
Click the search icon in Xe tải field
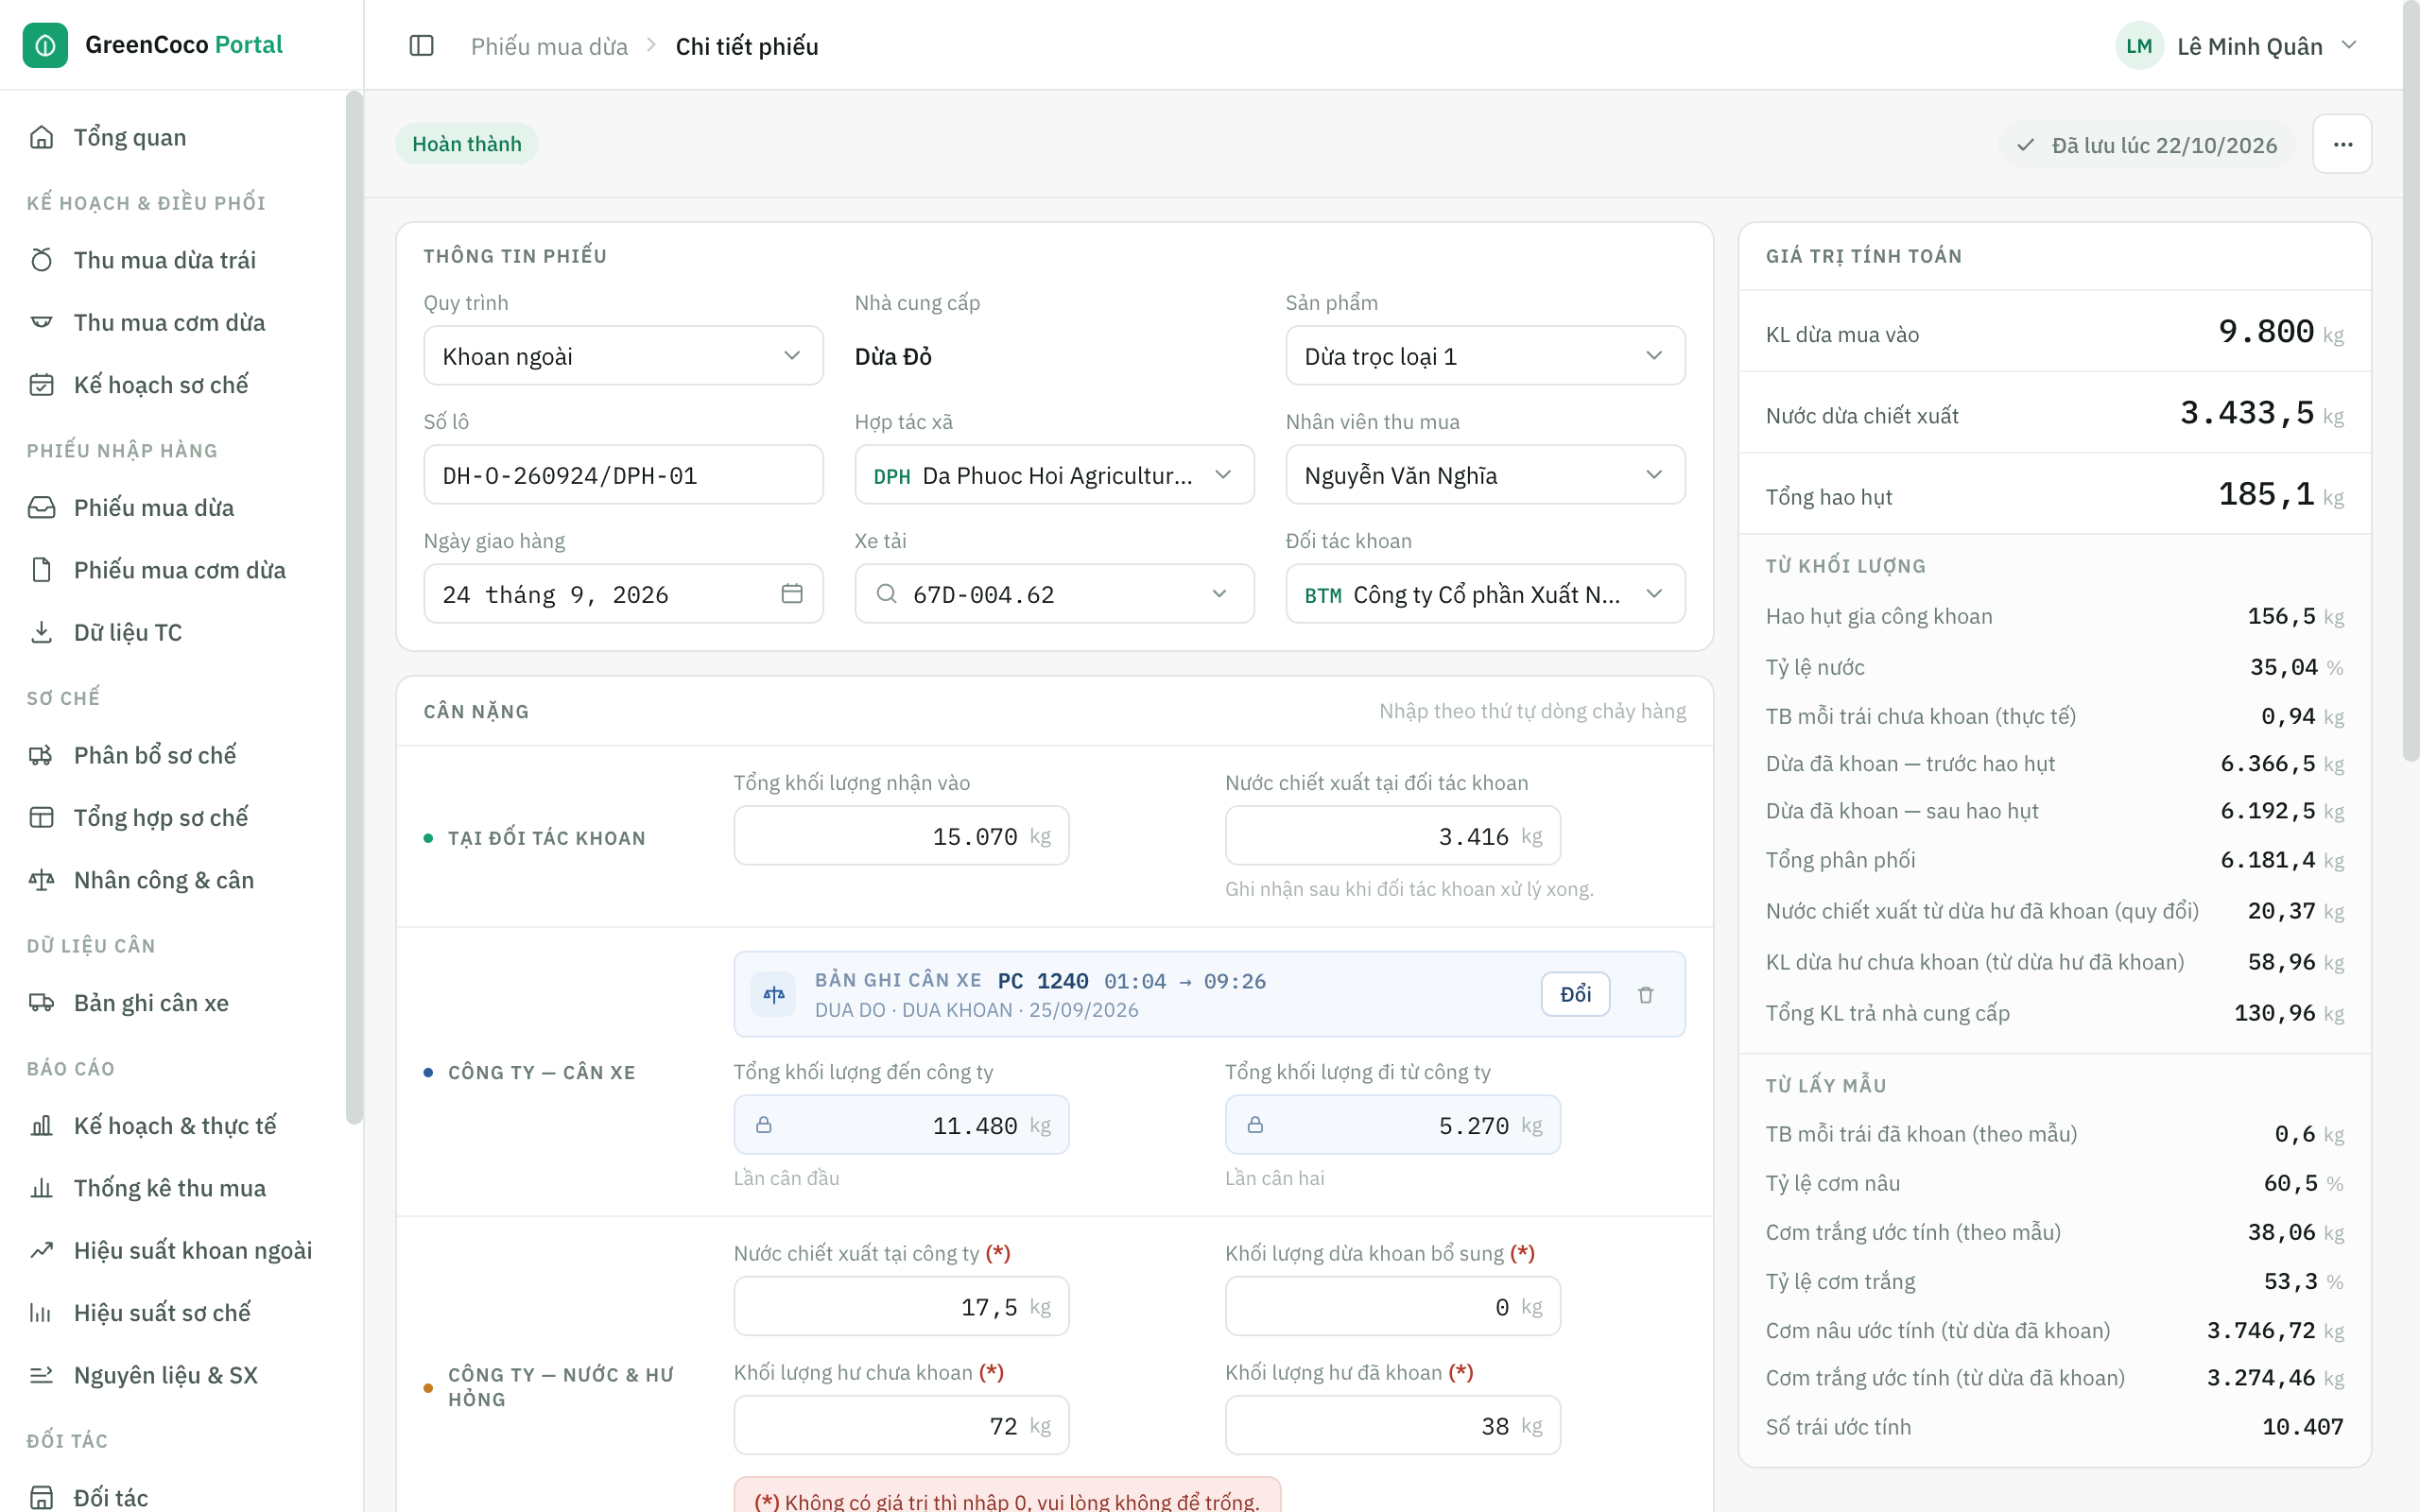pos(886,594)
